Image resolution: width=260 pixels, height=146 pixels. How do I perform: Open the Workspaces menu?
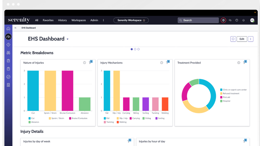[79, 20]
